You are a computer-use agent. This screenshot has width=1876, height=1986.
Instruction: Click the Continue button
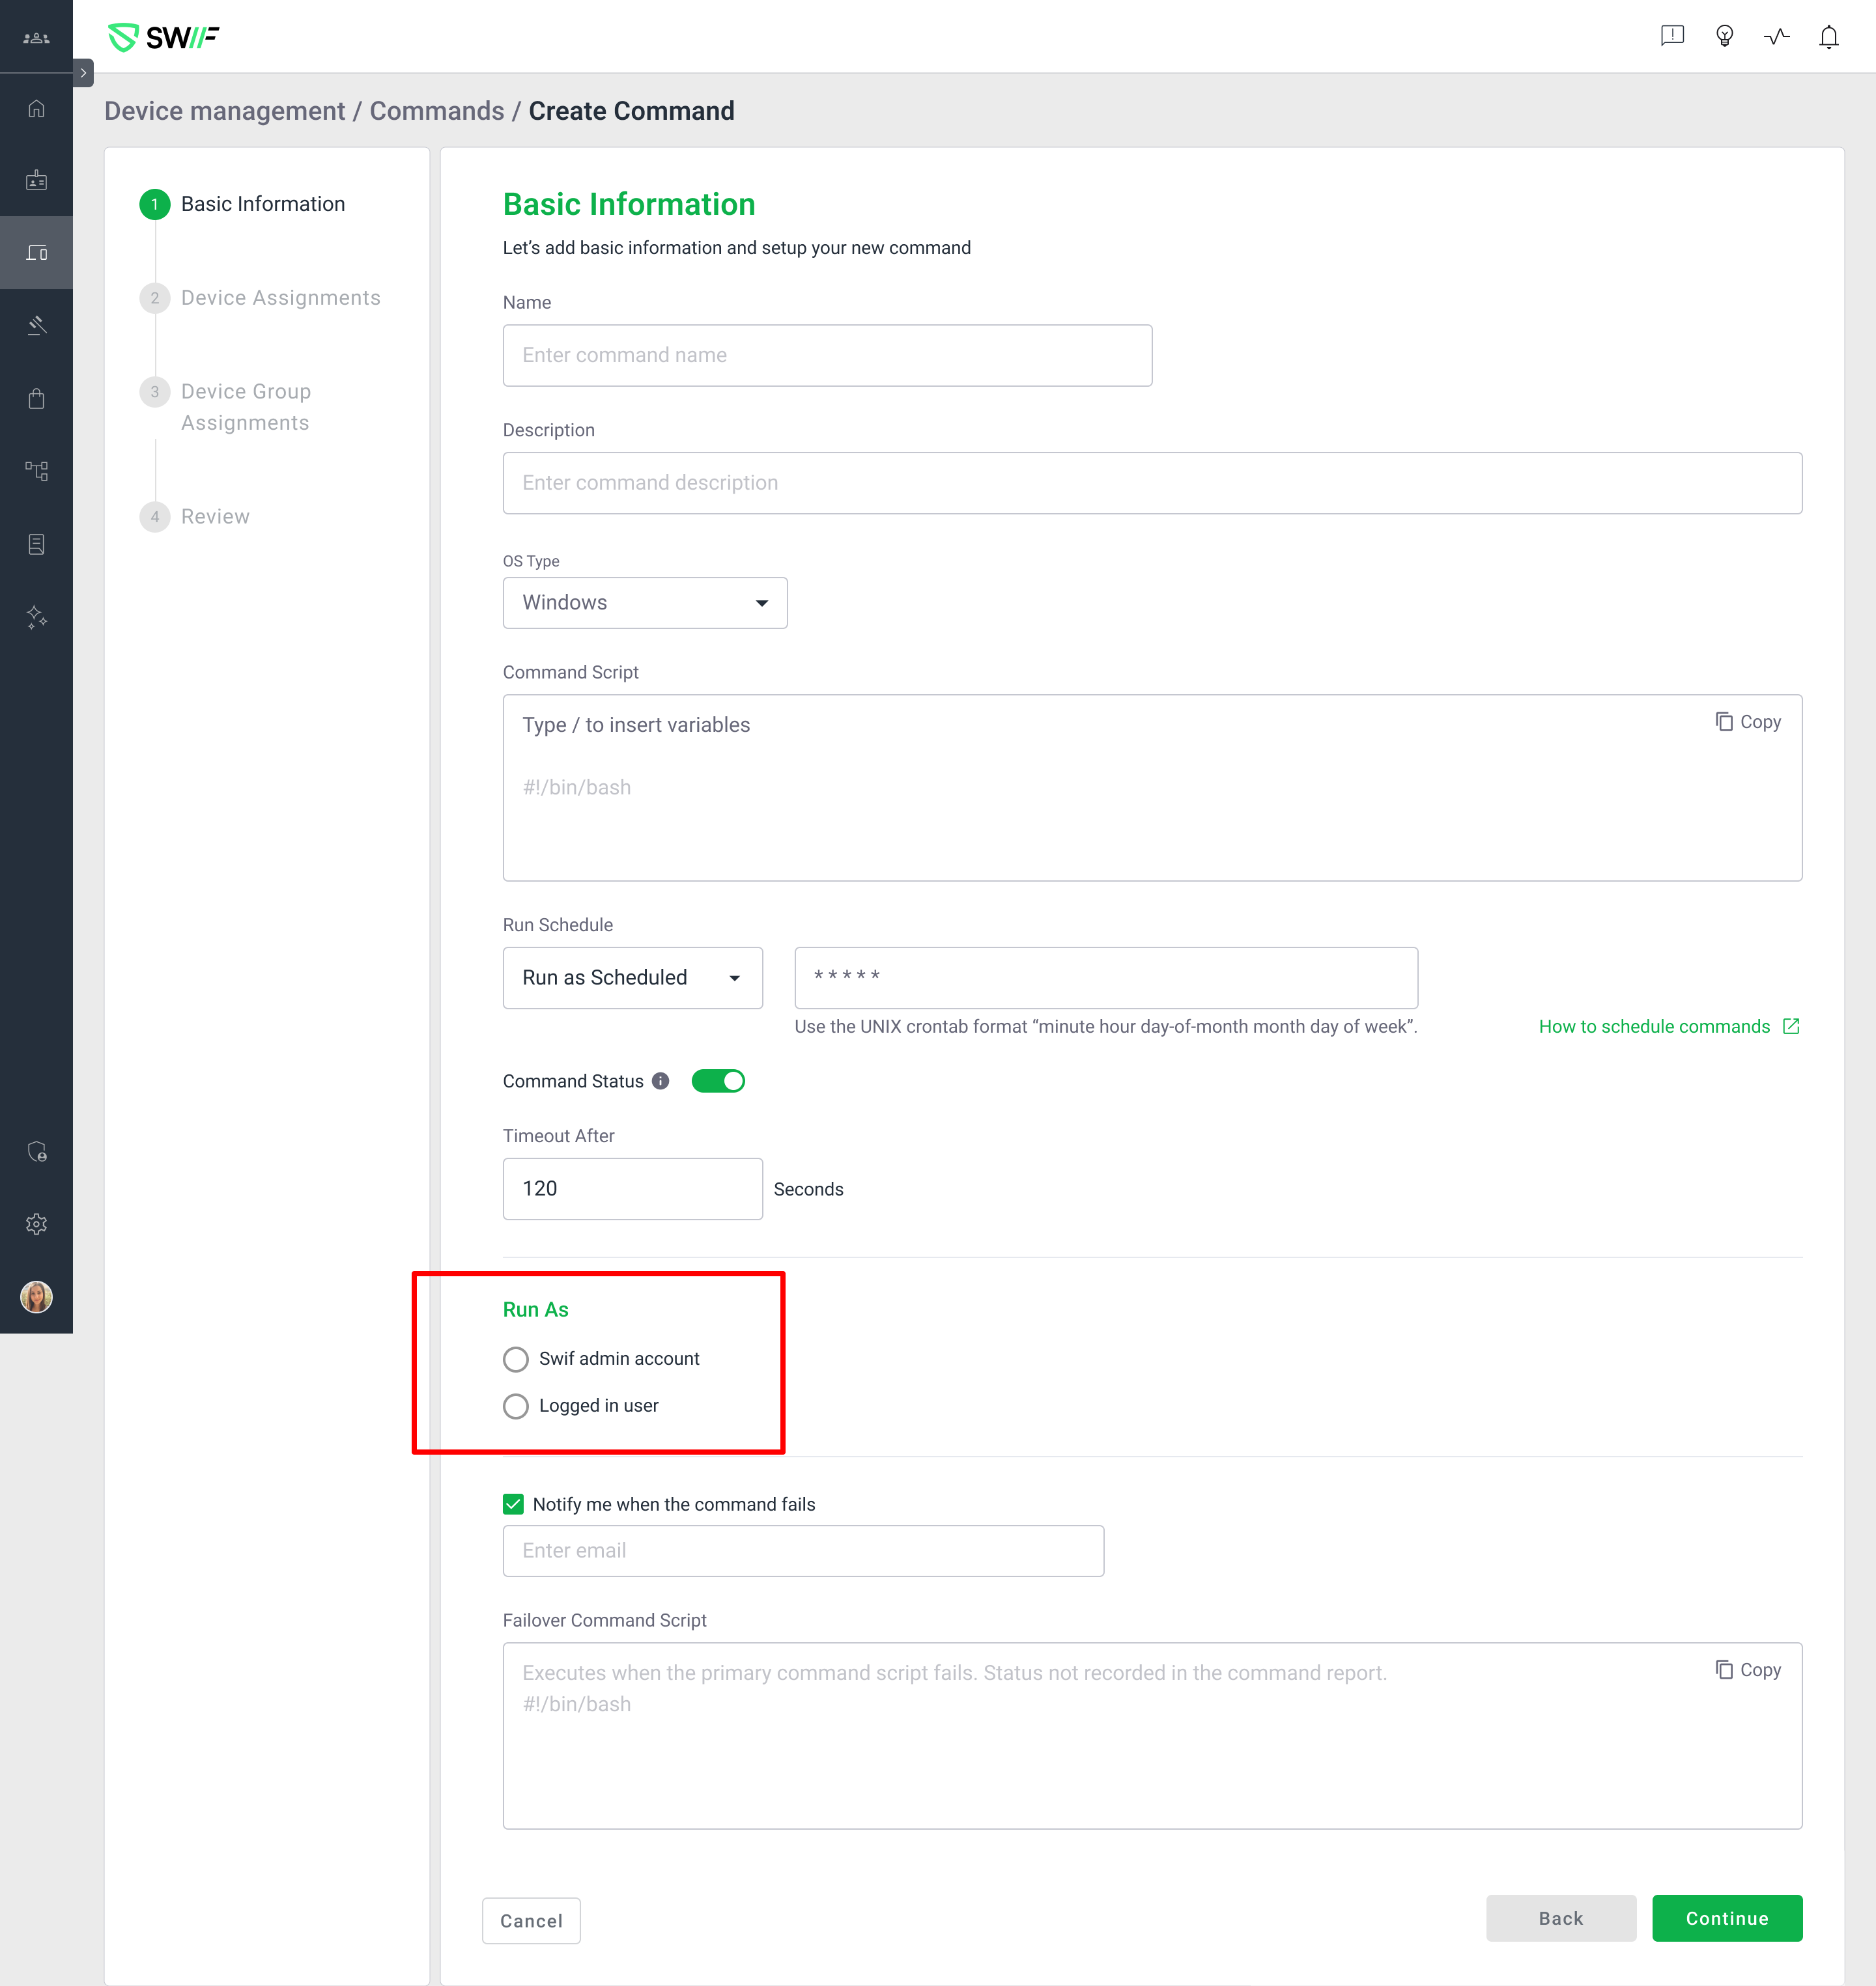(1727, 1919)
